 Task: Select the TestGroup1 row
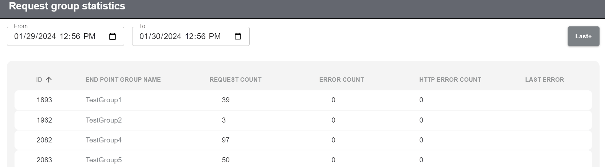(103, 100)
